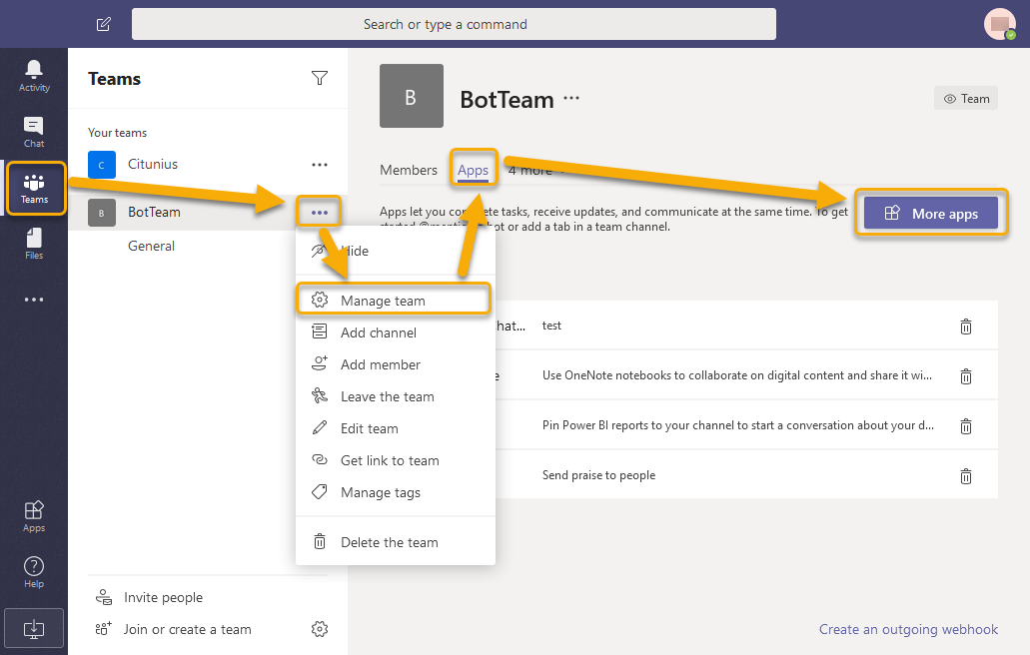
Task: Delete the app in the test row
Action: [x=966, y=327]
